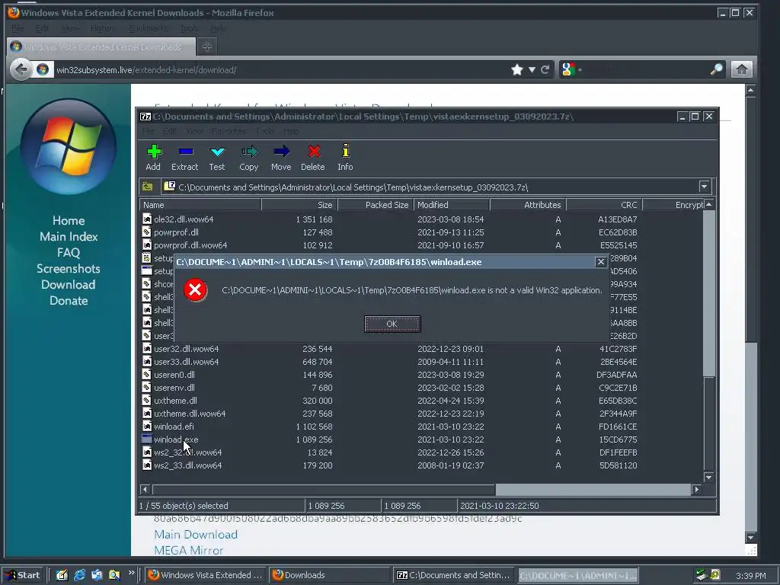Open the 7-Zip View menu
The height and width of the screenshot is (585, 780).
point(194,131)
